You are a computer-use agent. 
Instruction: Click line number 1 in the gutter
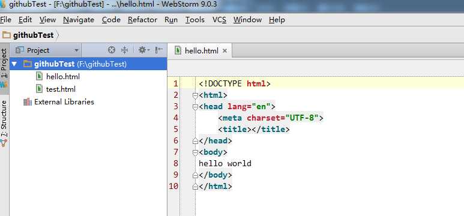coord(175,84)
